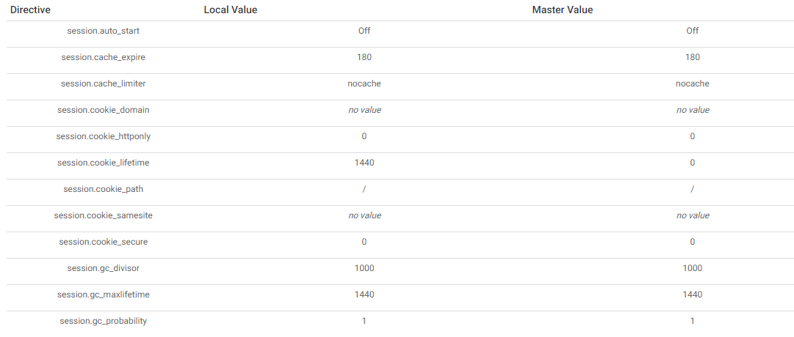The image size is (794, 337).
Task: Click the session.cookie_lifetime directive name
Action: click(104, 163)
